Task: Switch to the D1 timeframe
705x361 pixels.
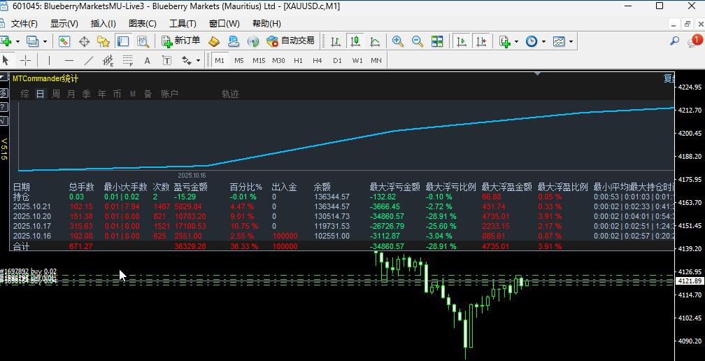Action: pyautogui.click(x=338, y=60)
